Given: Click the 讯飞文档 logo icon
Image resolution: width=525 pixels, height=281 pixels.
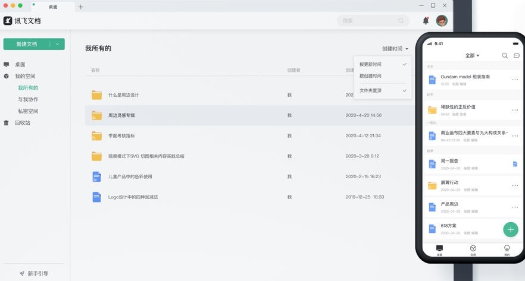Looking at the screenshot, I should tap(8, 21).
